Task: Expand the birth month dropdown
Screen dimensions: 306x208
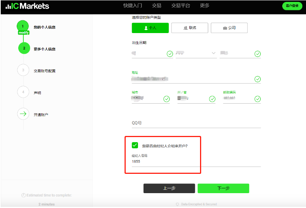Action: click(214, 53)
